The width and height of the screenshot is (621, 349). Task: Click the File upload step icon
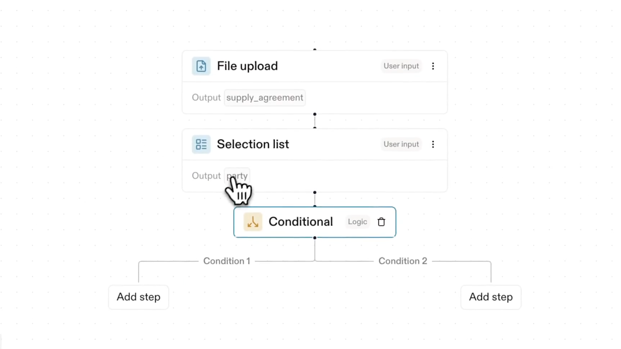click(x=201, y=66)
